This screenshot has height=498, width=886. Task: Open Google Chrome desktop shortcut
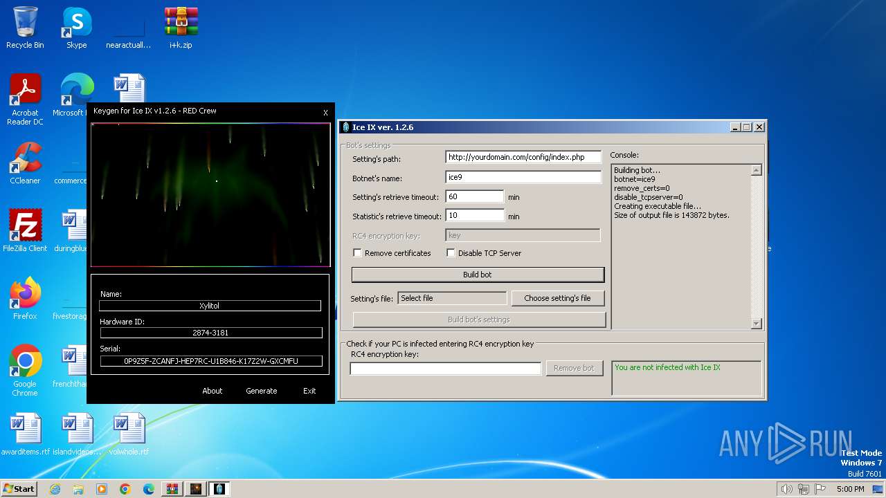(x=25, y=371)
